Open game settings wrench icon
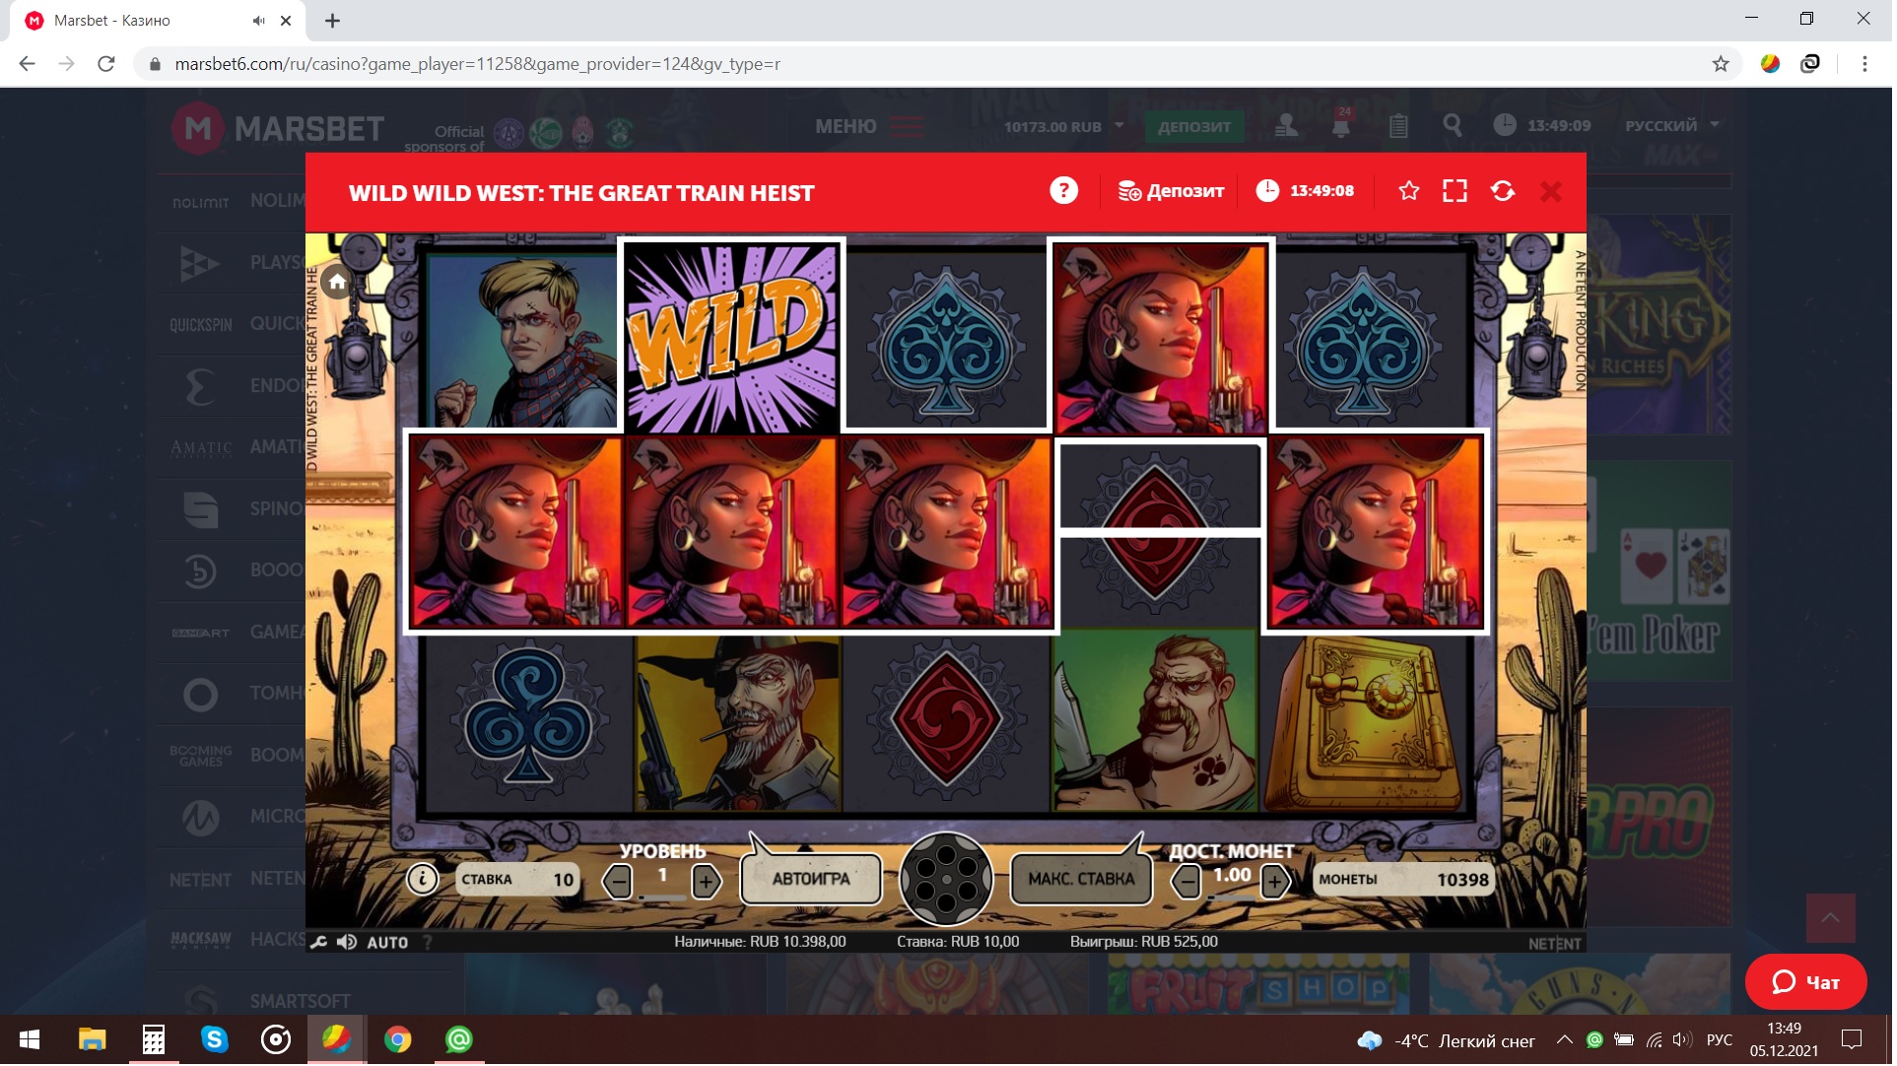 (319, 944)
